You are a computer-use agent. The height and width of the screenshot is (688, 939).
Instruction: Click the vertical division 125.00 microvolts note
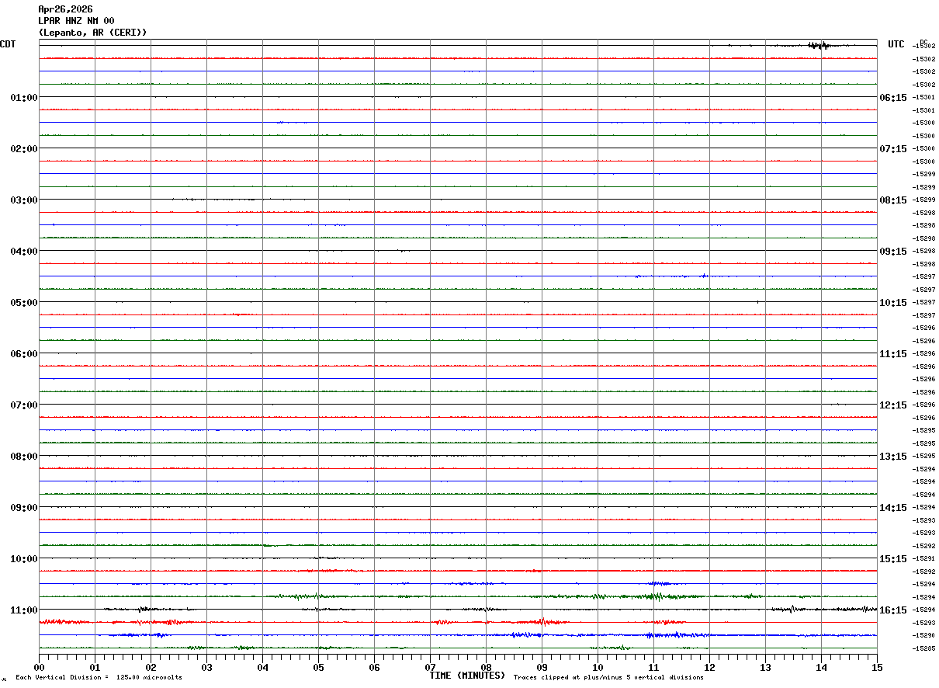(x=99, y=678)
